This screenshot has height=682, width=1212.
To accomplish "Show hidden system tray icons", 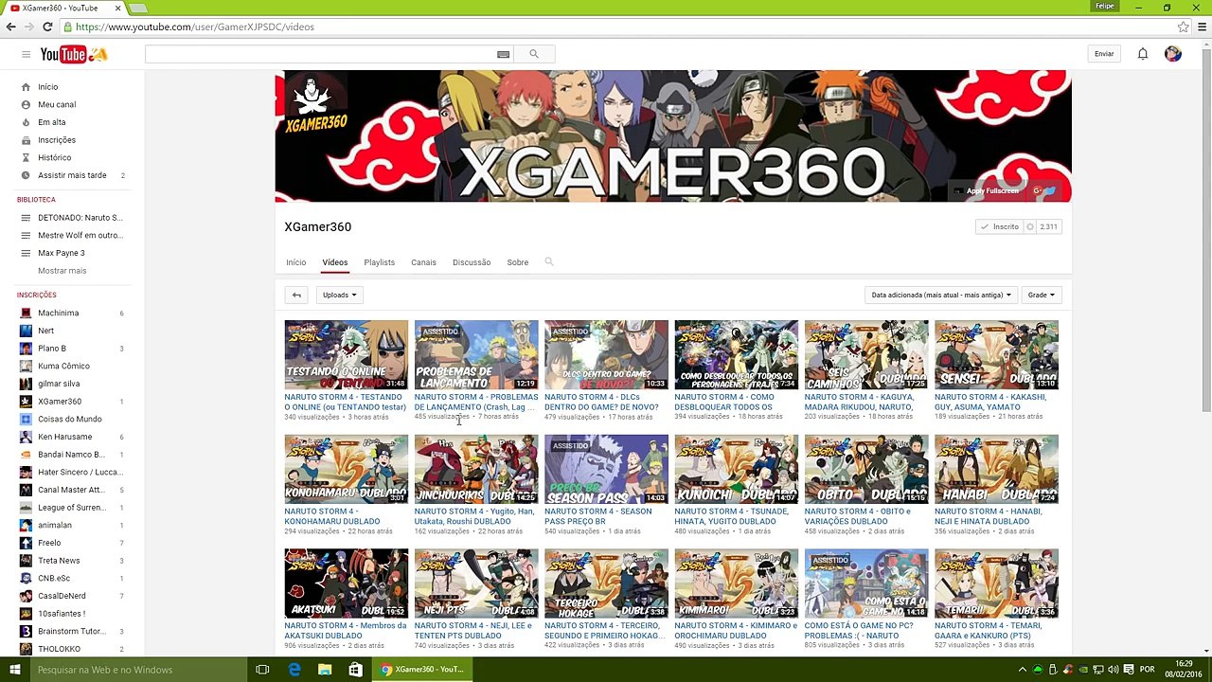I will pos(1023,670).
